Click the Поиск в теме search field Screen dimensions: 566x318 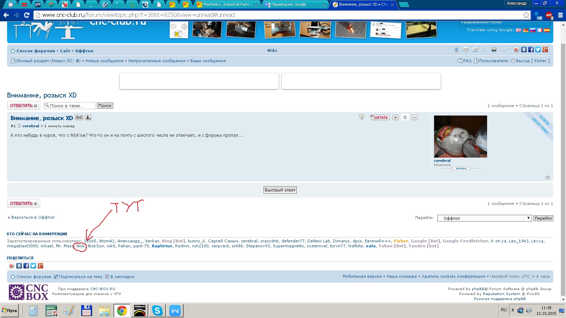click(70, 106)
